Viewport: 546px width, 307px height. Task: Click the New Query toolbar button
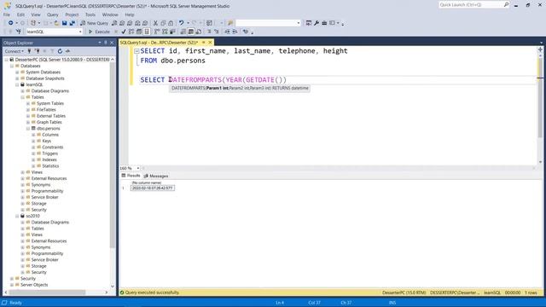click(94, 23)
